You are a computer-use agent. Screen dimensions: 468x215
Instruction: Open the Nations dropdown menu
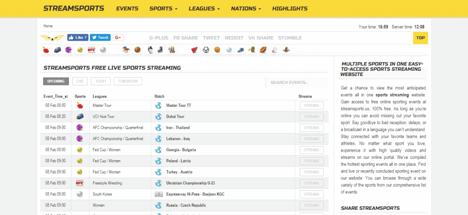coord(246,9)
